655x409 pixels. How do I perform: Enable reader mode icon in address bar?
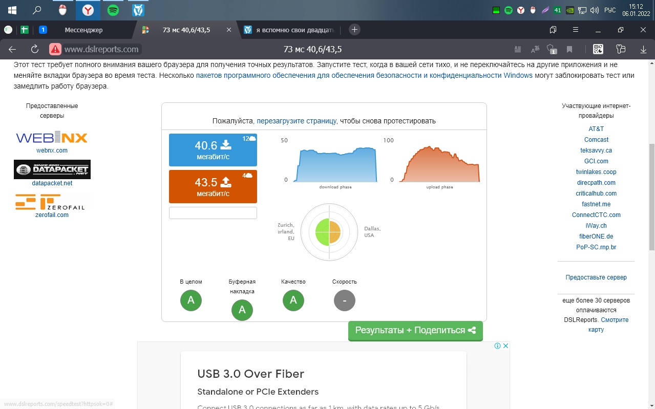[518, 49]
